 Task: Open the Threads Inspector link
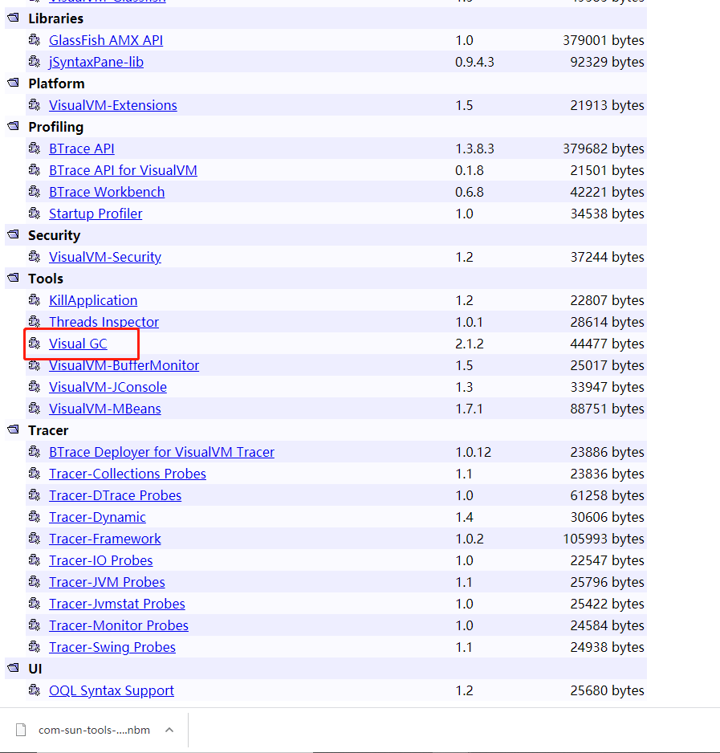coord(104,322)
